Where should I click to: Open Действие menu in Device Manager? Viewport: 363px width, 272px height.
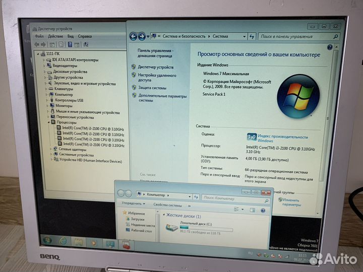55,36
